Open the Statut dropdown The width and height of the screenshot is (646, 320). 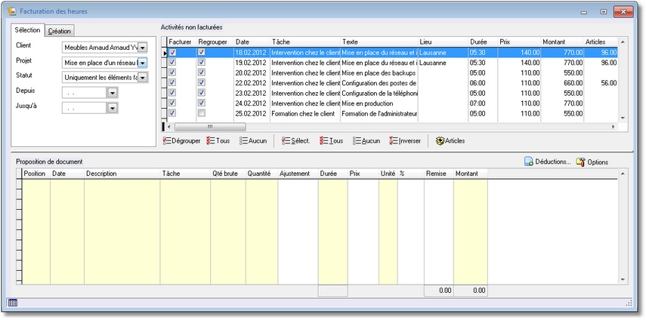coord(143,77)
